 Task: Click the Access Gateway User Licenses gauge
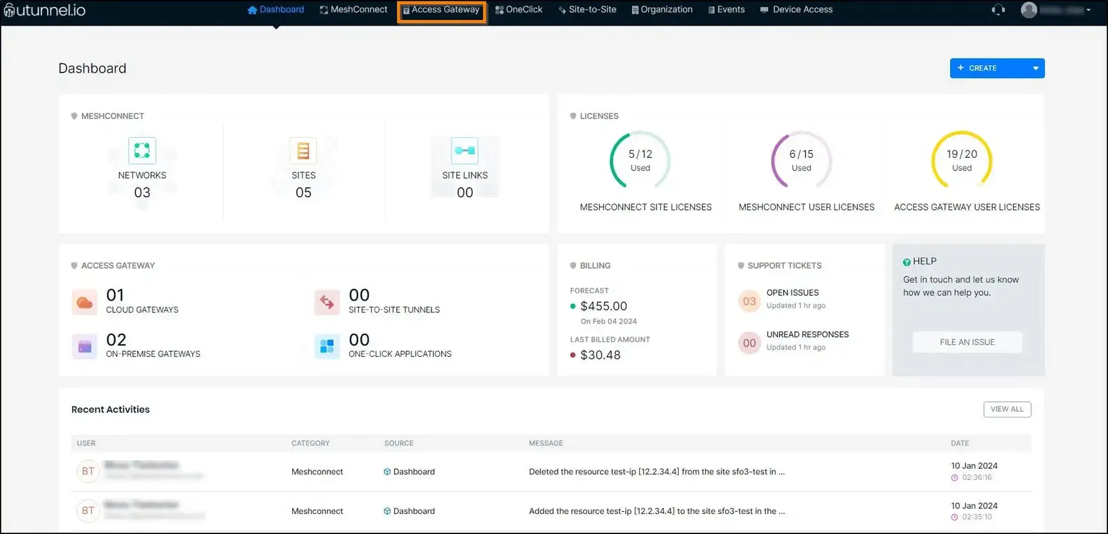[x=962, y=160]
